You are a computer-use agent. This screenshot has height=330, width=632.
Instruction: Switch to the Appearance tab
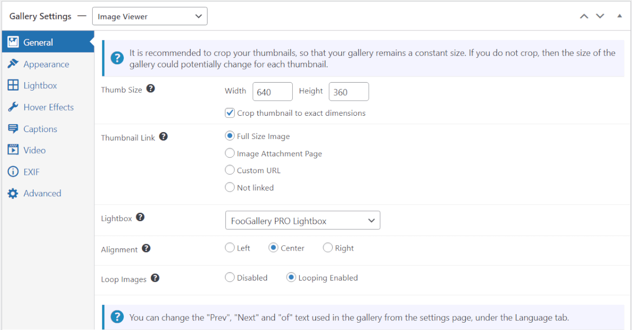[48, 64]
